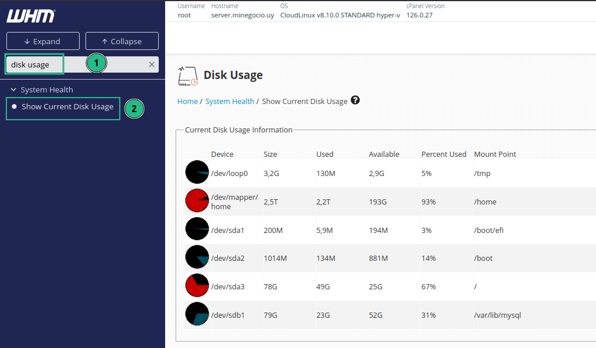Click the 3% percent used value
The image size is (596, 348).
coord(426,230)
